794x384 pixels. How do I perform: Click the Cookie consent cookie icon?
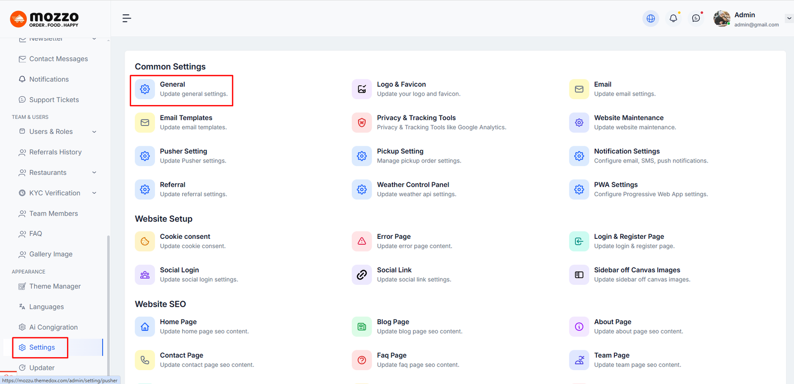[x=145, y=241]
